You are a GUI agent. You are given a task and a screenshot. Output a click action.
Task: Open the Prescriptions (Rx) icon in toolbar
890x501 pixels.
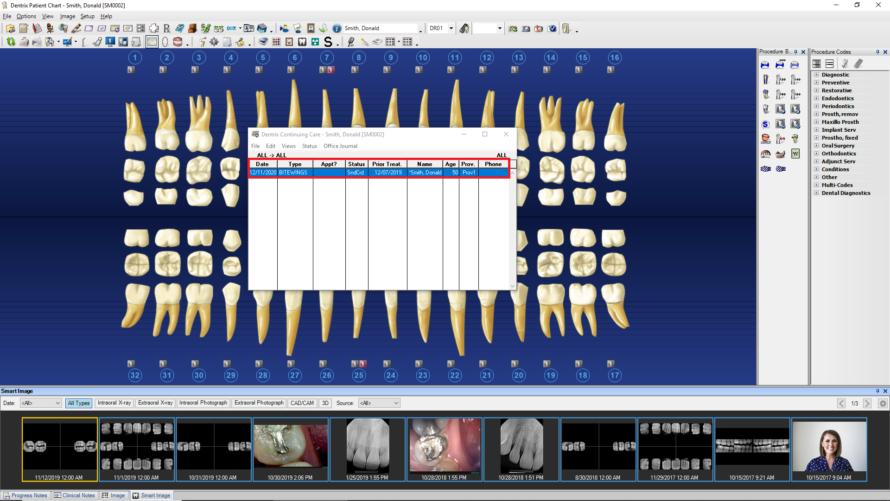(x=167, y=28)
